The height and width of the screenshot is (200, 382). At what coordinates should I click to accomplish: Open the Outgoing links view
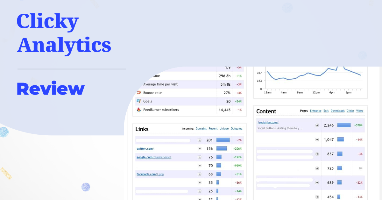(x=237, y=129)
